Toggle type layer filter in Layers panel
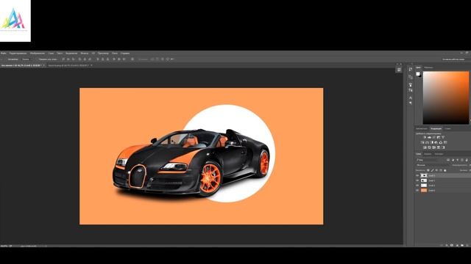The width and height of the screenshot is (471, 264). (x=458, y=160)
